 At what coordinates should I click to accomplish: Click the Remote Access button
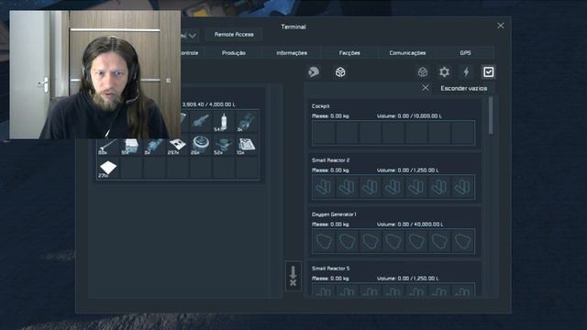coord(234,35)
